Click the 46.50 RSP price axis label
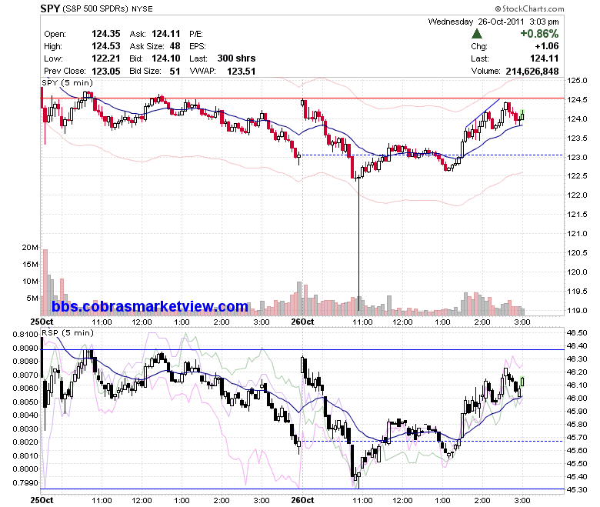 (x=577, y=332)
